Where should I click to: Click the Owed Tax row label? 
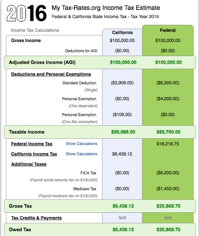click(x=20, y=230)
